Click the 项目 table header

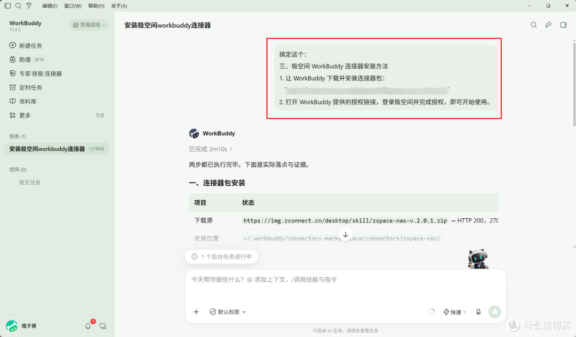tap(200, 203)
